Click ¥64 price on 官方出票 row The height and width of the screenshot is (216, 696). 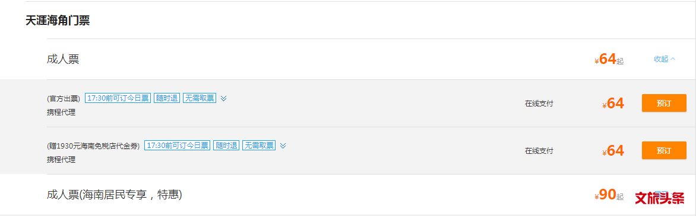pos(613,104)
